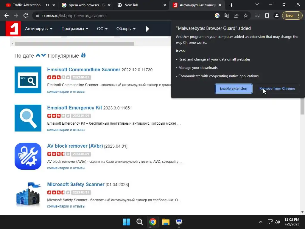The width and height of the screenshot is (305, 229).
Task: Click the Emsisoft Commandline Scanner thumbnail
Action: [x=28, y=80]
